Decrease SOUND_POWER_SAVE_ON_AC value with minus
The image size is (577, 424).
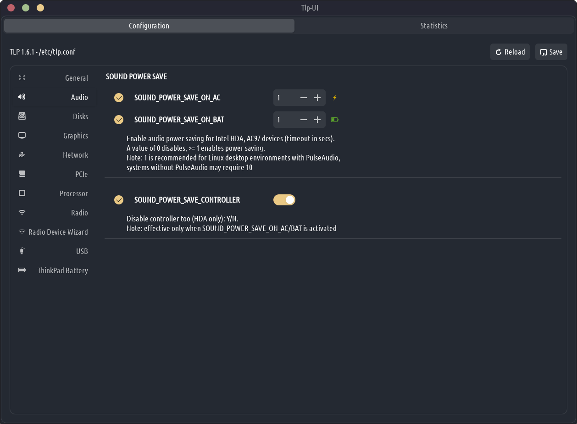click(304, 98)
